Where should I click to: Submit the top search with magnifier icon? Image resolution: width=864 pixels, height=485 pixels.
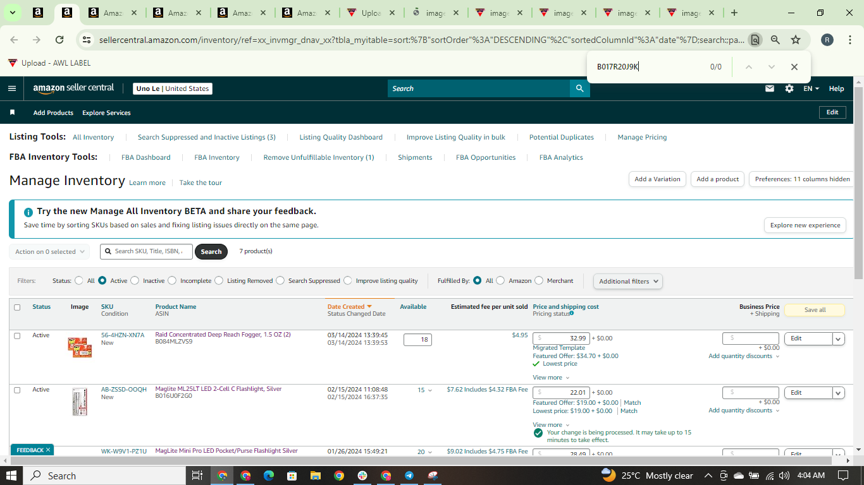click(x=579, y=88)
